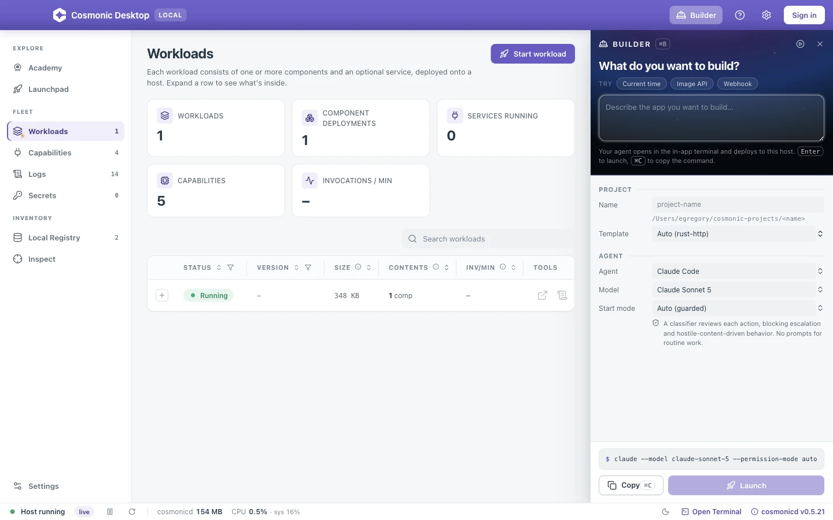The image size is (833, 520).
Task: Click the Capabilities chip icon
Action: pyautogui.click(x=165, y=180)
